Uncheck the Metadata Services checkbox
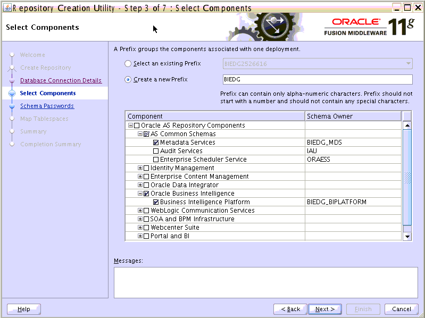425x318 pixels. click(x=156, y=143)
